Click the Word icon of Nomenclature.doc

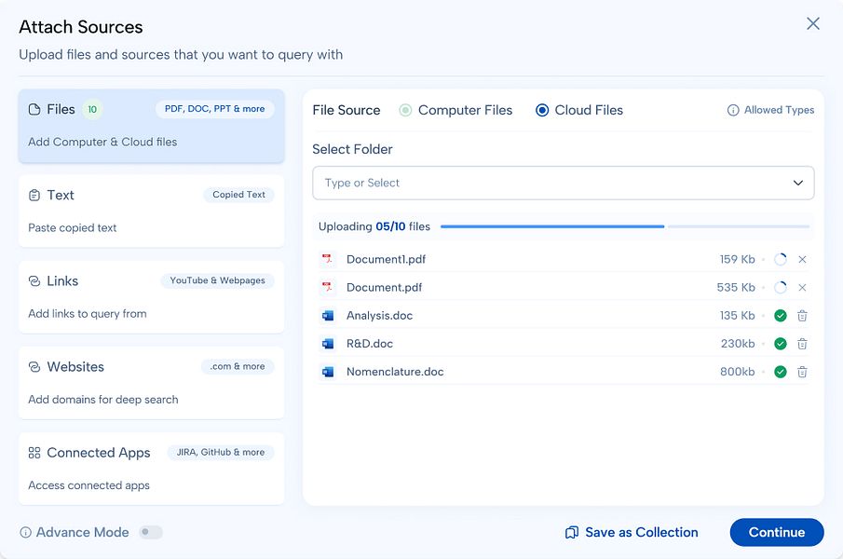tap(327, 372)
